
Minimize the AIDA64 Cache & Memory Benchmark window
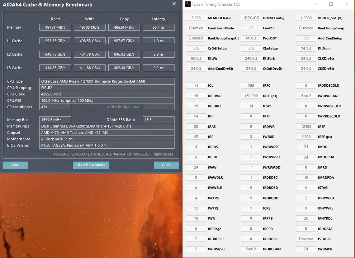(158, 4)
